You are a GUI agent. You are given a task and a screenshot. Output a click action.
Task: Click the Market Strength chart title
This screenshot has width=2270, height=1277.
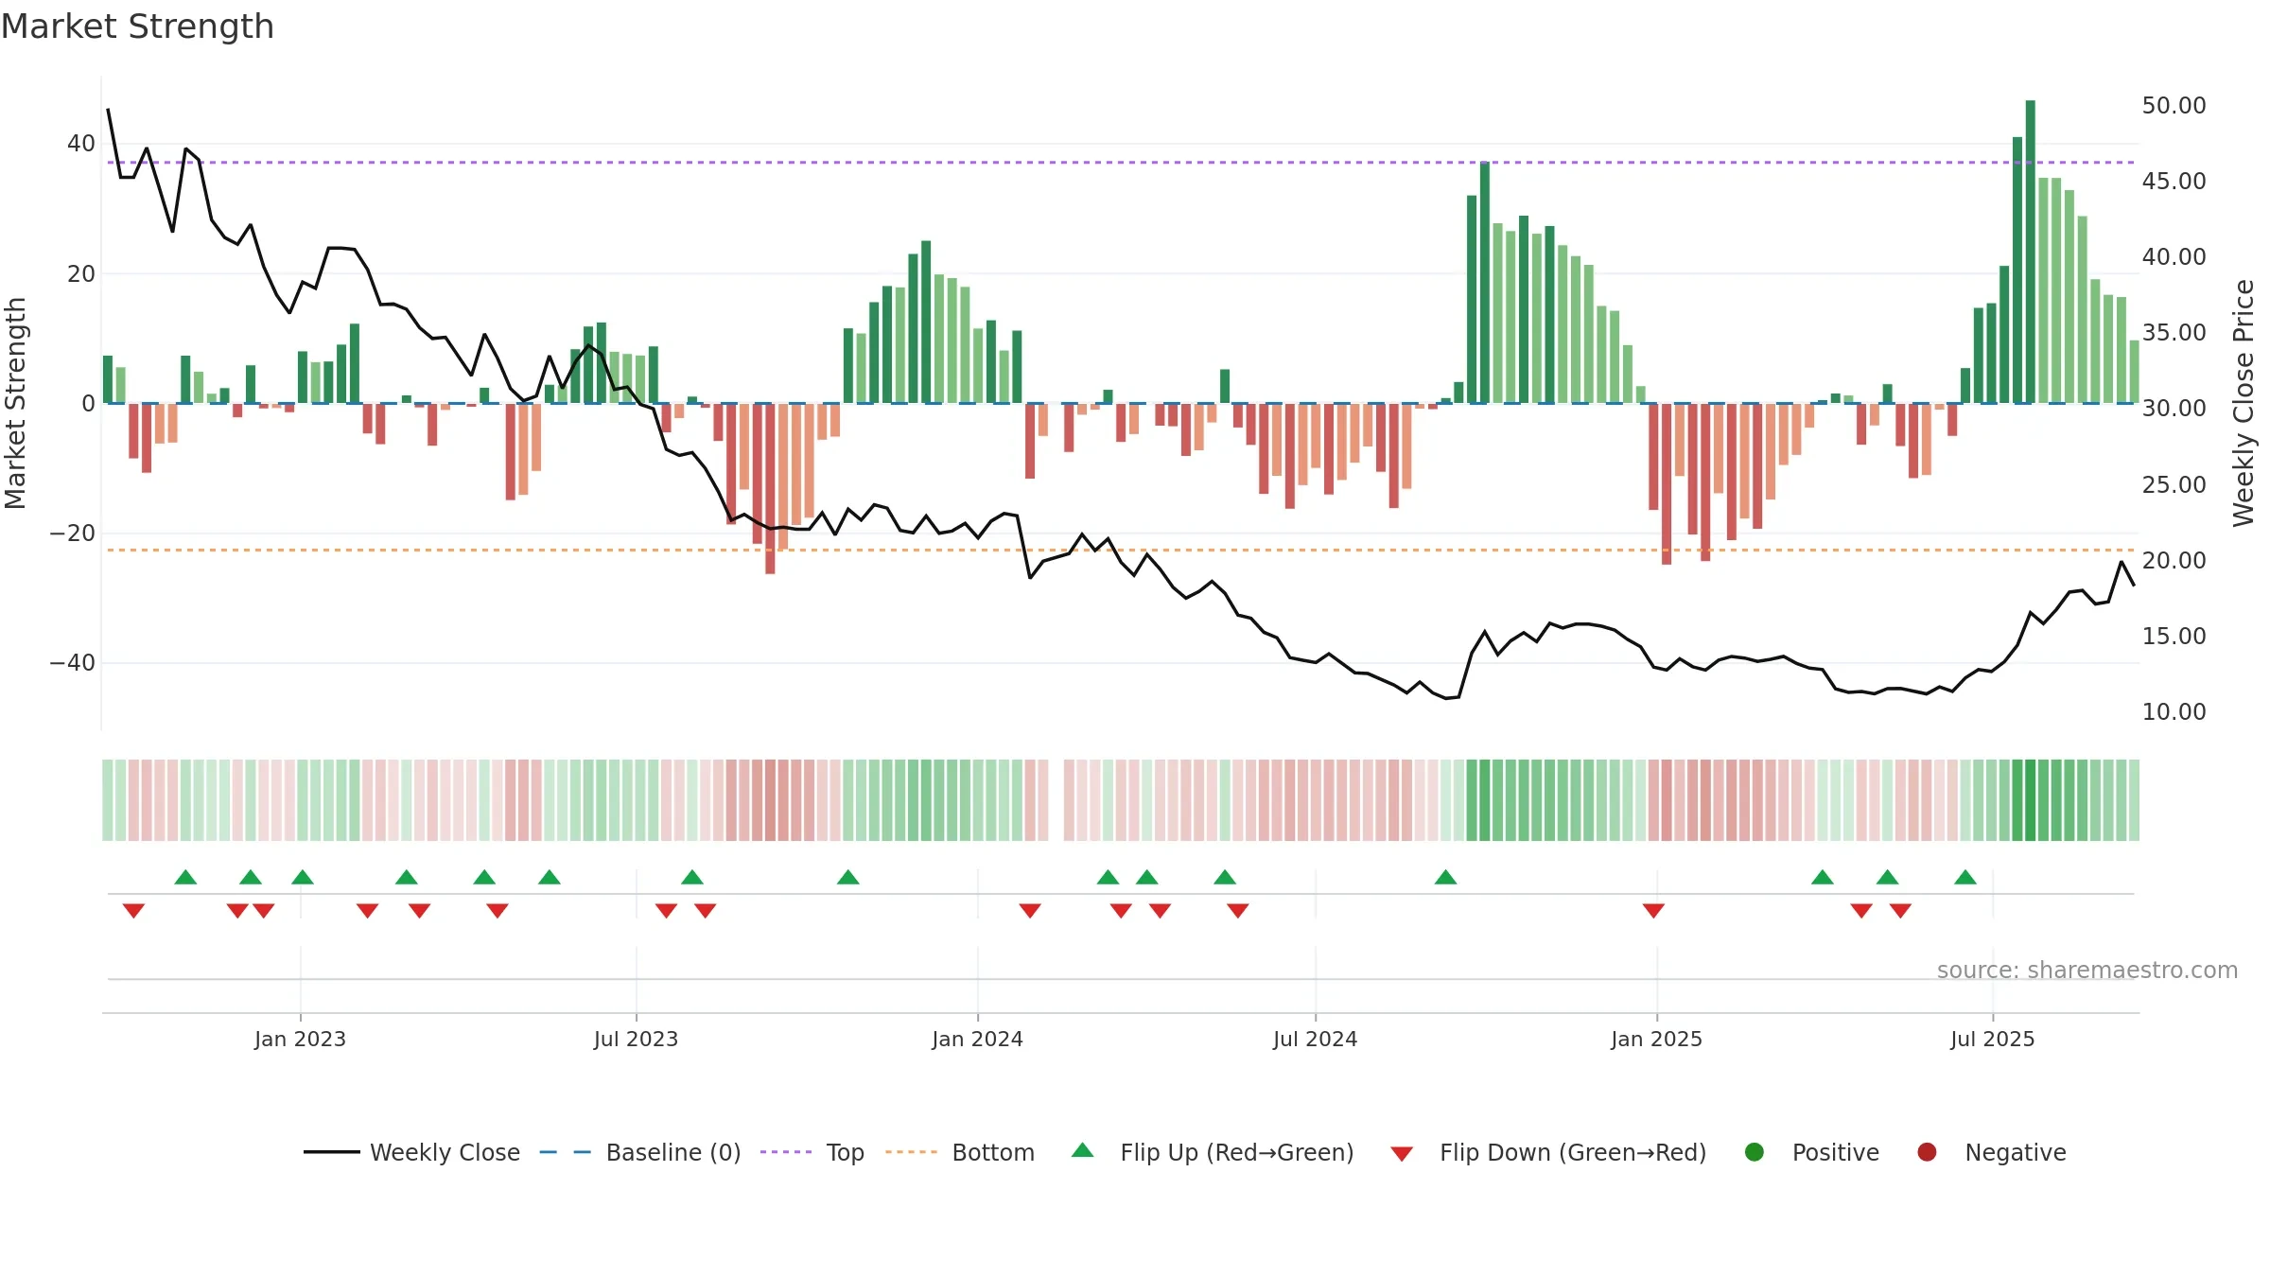pyautogui.click(x=137, y=26)
